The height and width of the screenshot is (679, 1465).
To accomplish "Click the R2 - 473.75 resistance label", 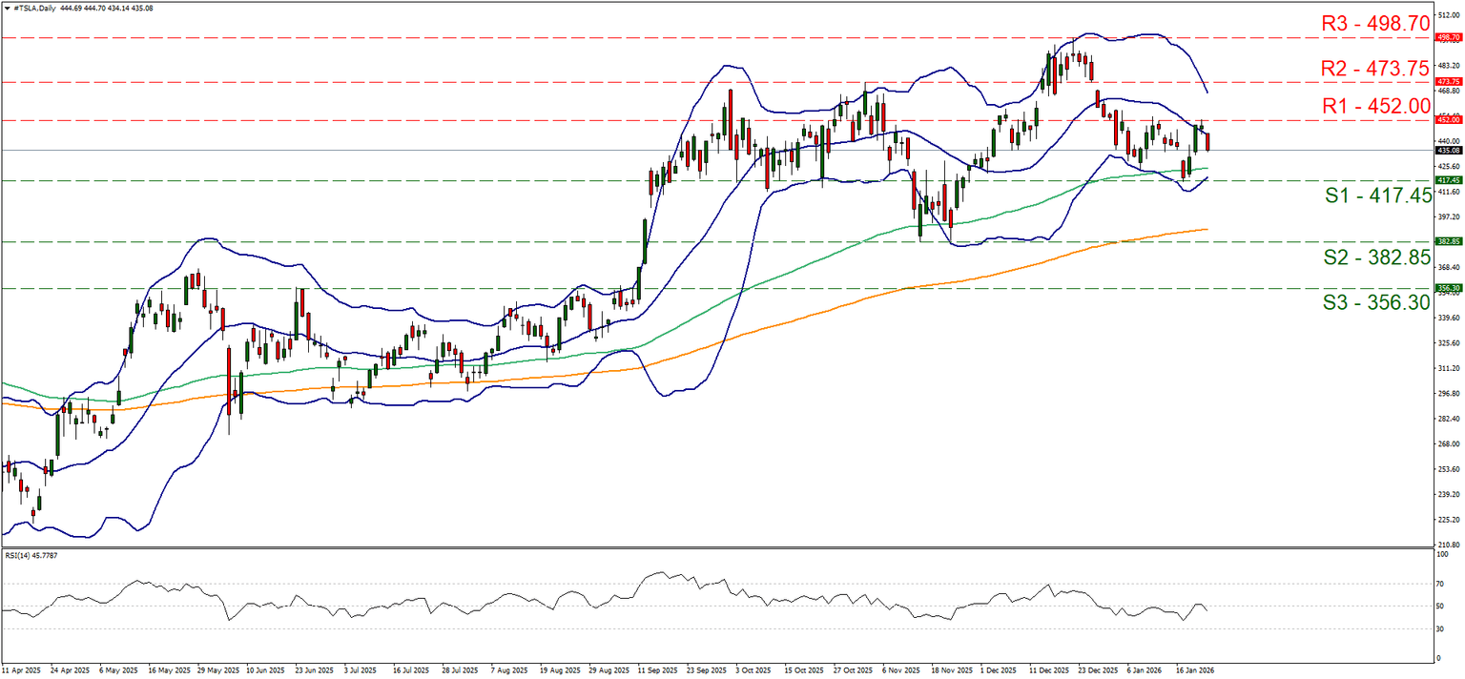I will [1374, 68].
